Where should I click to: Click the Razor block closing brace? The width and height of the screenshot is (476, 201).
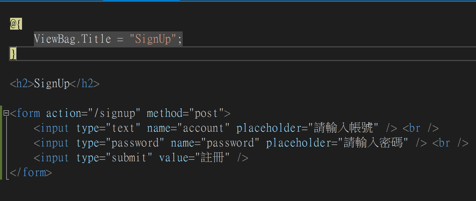coord(13,54)
